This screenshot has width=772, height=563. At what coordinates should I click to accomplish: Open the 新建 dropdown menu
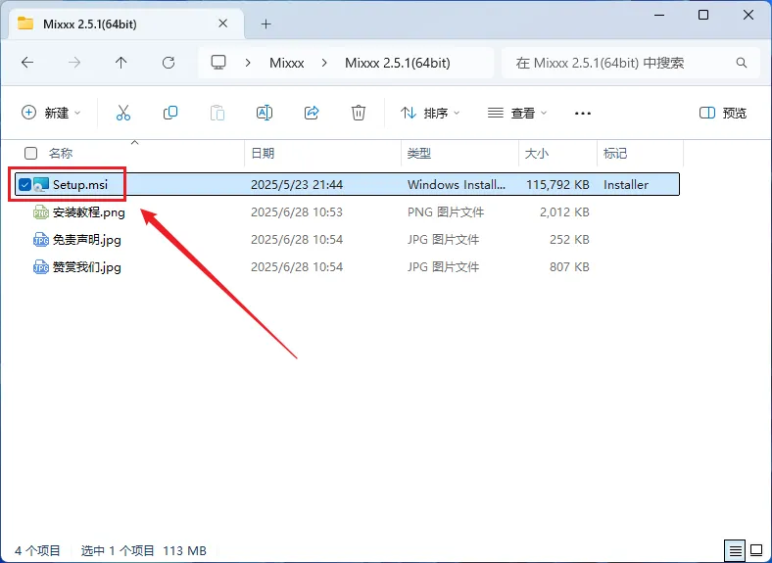(x=51, y=113)
